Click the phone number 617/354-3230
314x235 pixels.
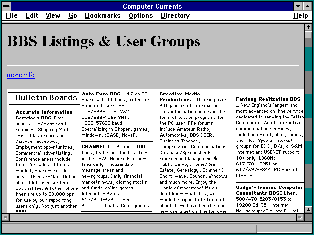coord(99,200)
